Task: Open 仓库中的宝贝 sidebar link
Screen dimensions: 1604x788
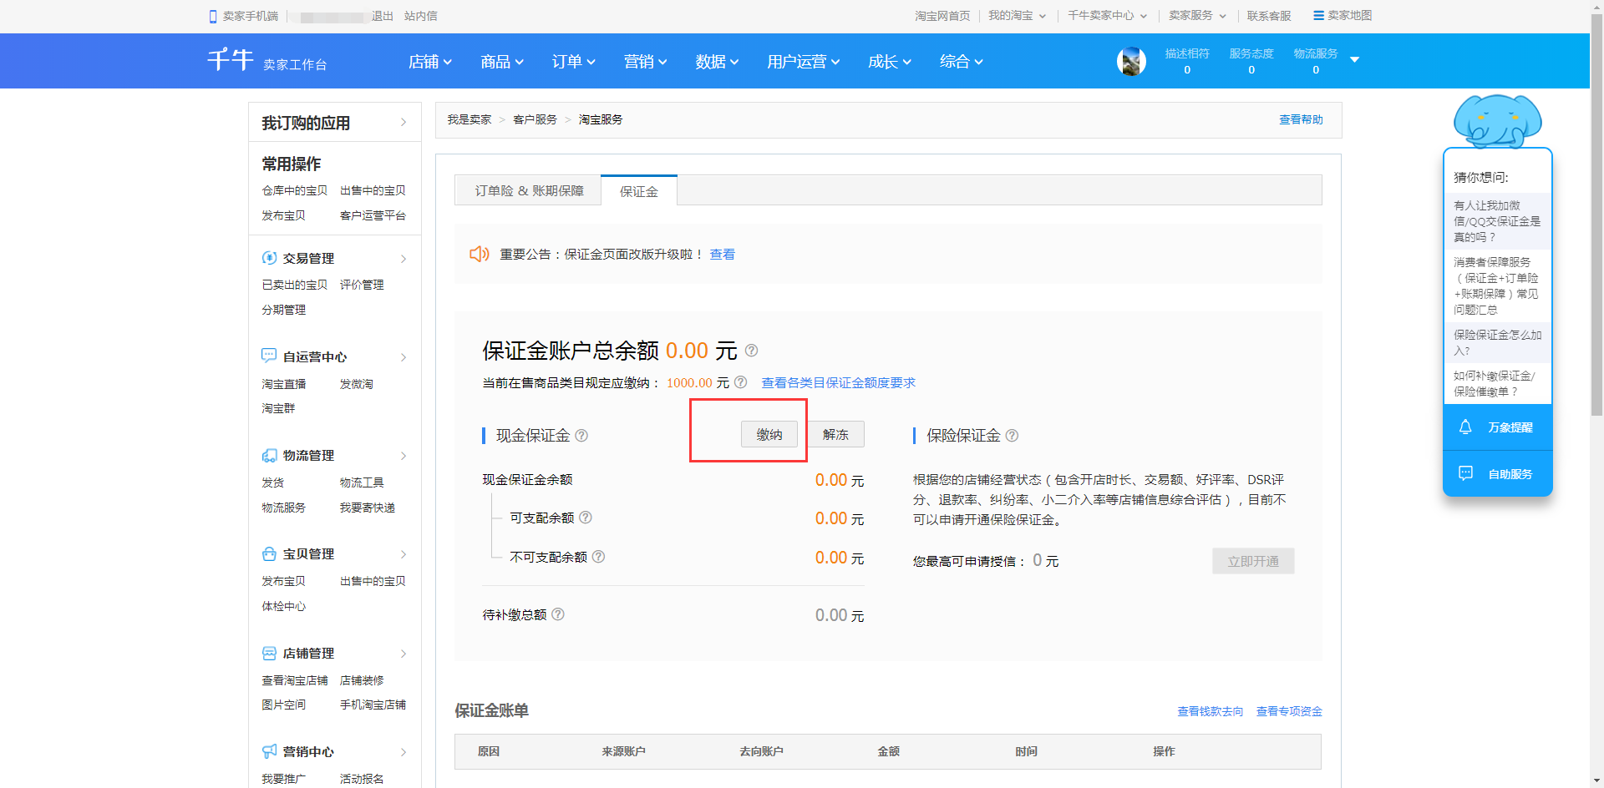Action: click(294, 190)
